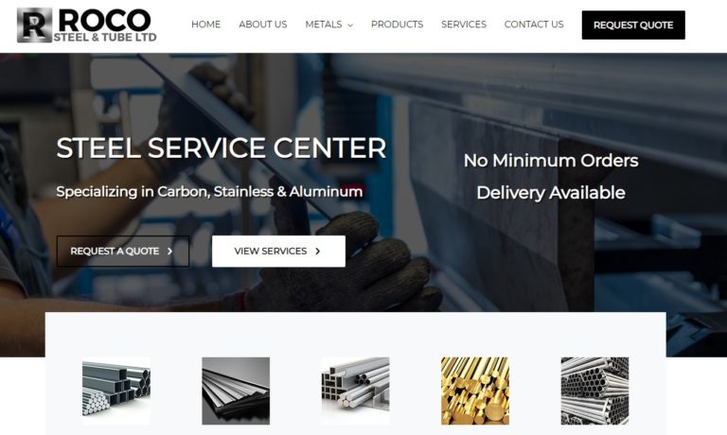This screenshot has height=435, width=727.
Task: Click the white View Services button
Action: coord(278,252)
